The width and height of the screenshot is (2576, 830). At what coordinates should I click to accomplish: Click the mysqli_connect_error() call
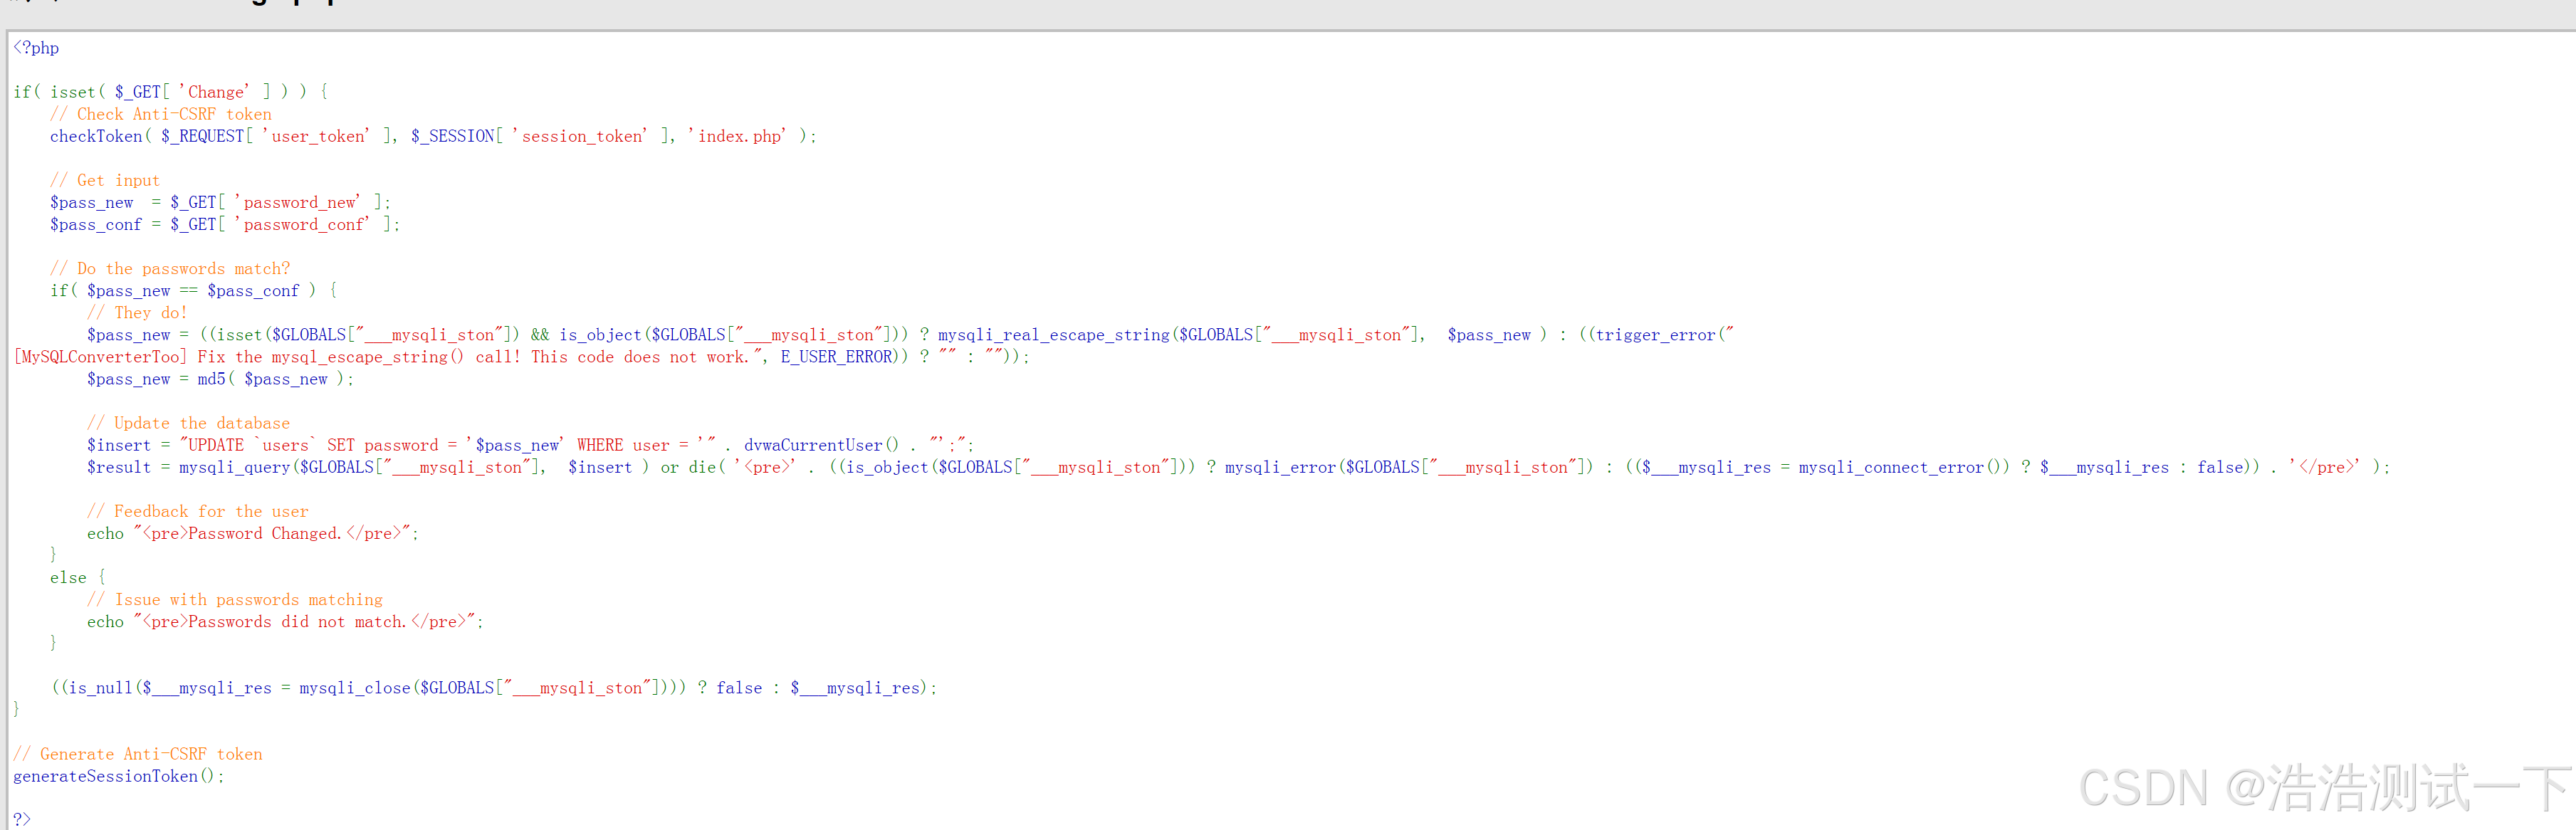coord(1902,467)
